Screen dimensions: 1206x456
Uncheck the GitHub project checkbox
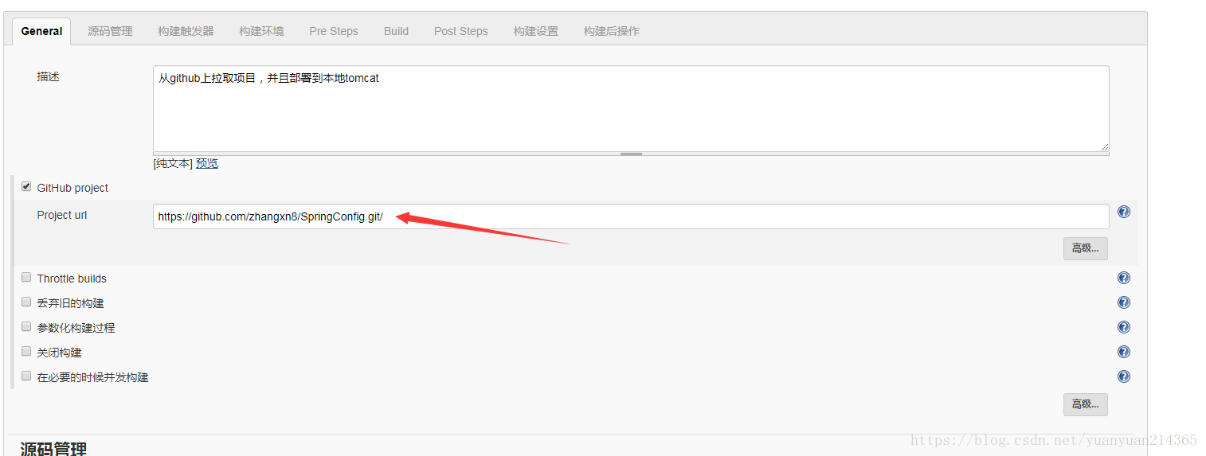[26, 187]
